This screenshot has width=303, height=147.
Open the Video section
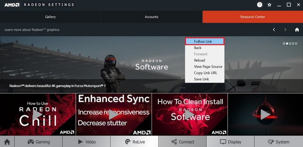click(x=86, y=142)
